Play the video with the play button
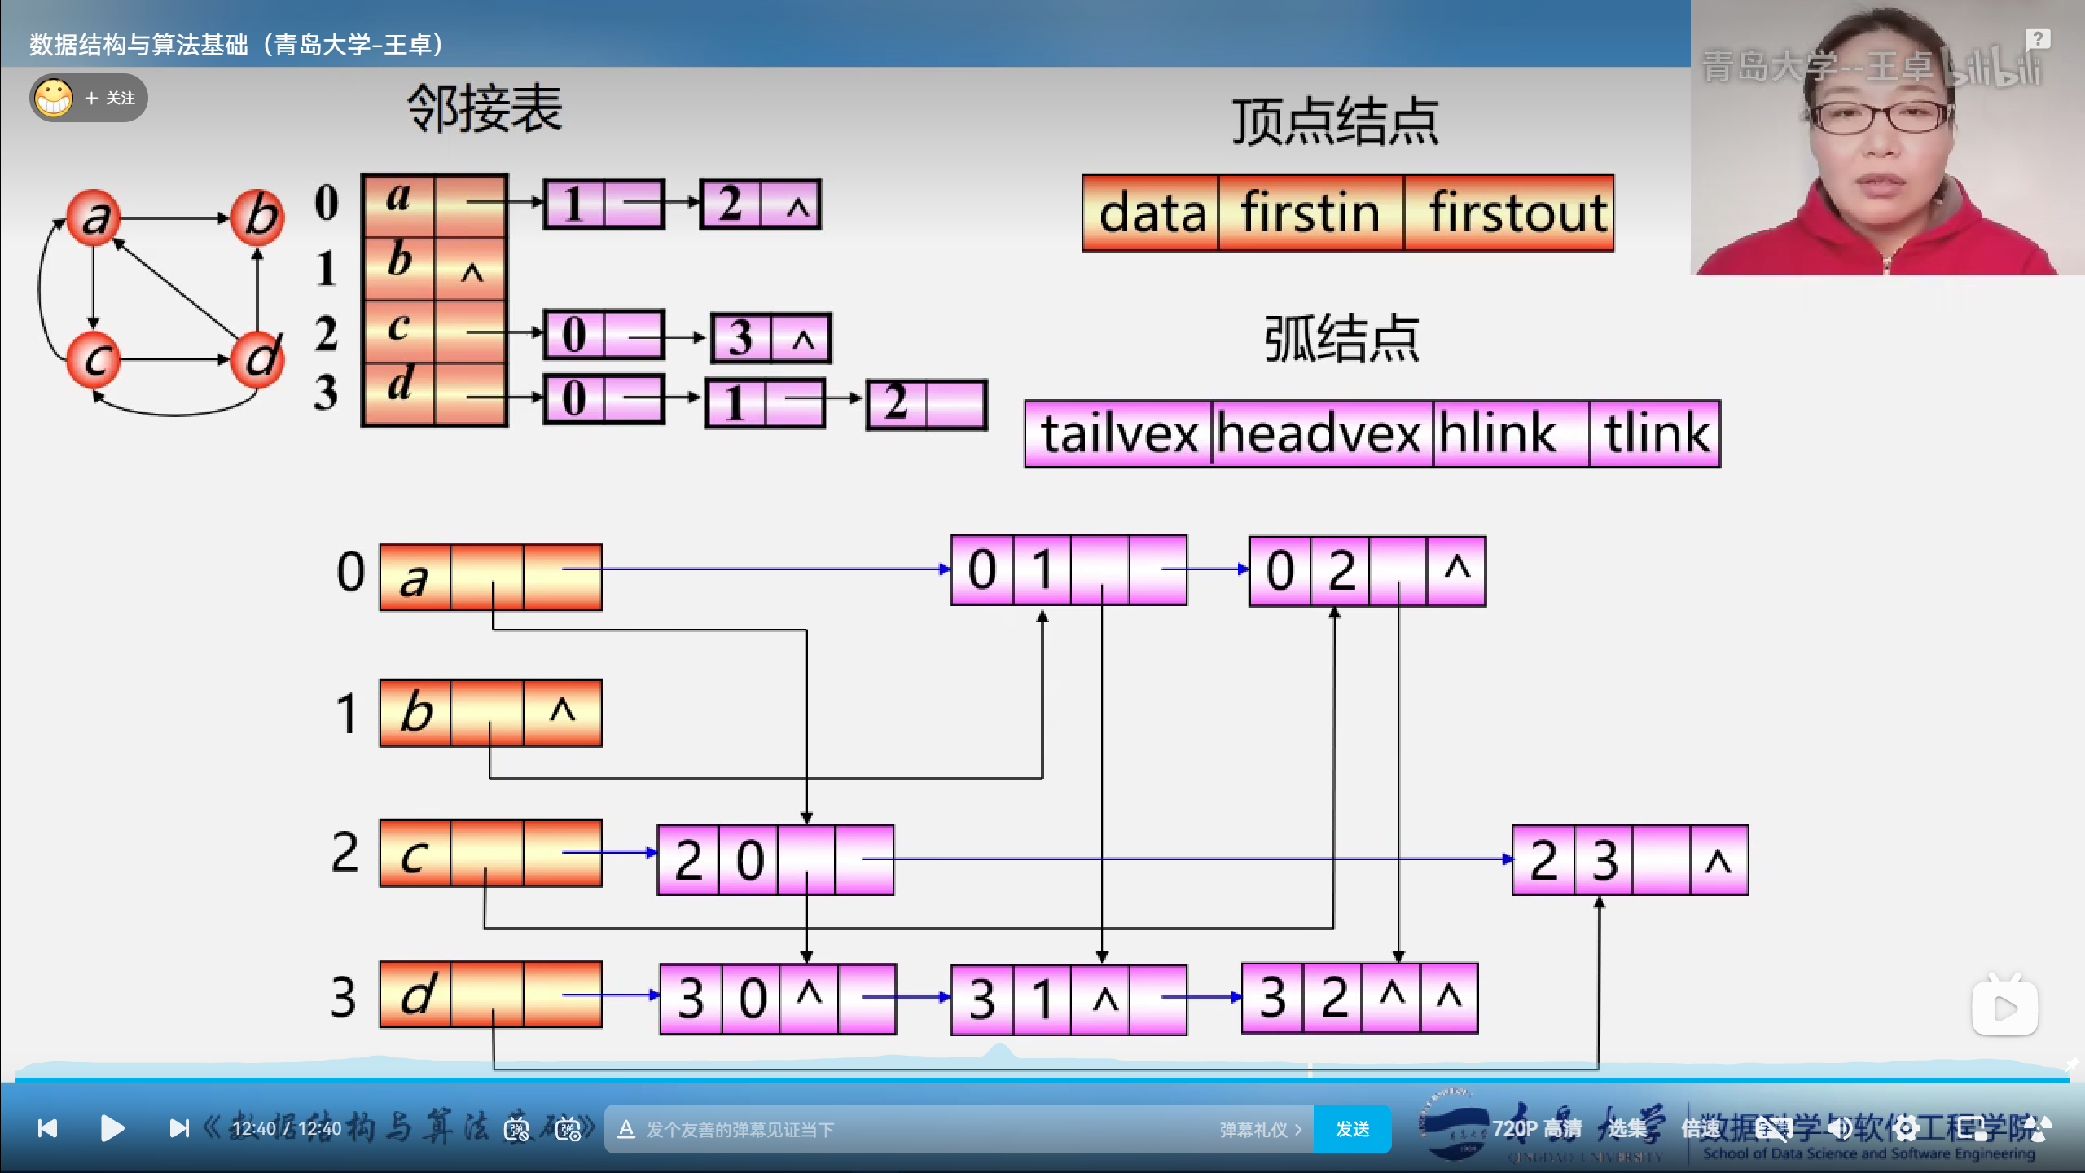The image size is (2085, 1173). pyautogui.click(x=112, y=1128)
